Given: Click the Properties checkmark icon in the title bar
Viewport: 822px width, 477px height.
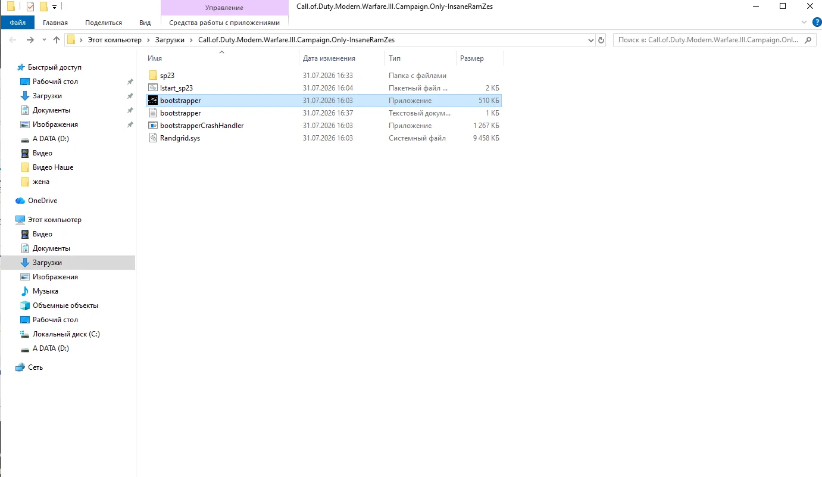Looking at the screenshot, I should click(x=30, y=7).
